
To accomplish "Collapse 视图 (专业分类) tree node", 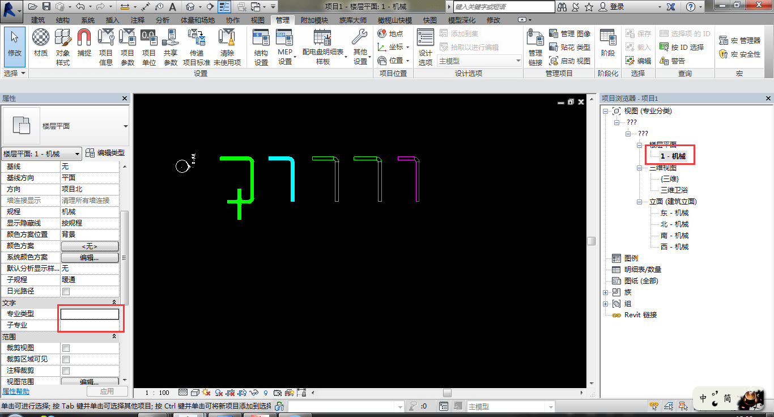I will [606, 111].
